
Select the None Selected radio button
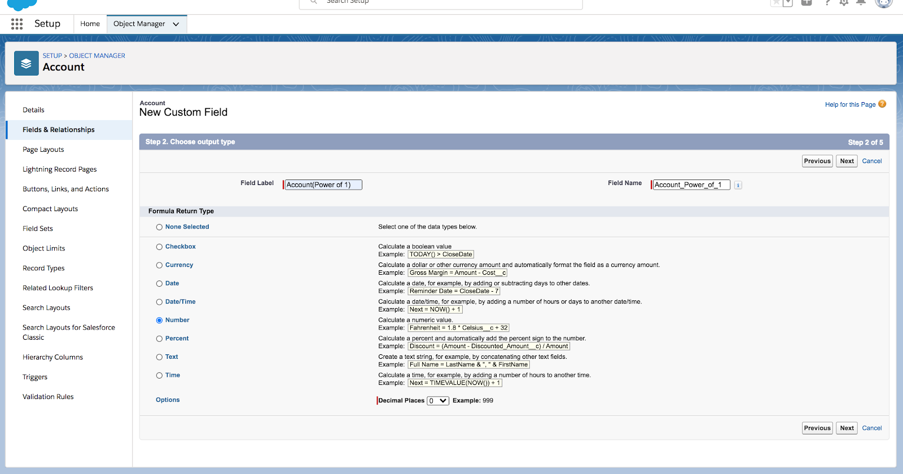click(159, 227)
